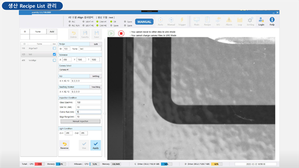The height and width of the screenshot is (168, 299).
Task: Click the camera live image view
Action: point(191,98)
